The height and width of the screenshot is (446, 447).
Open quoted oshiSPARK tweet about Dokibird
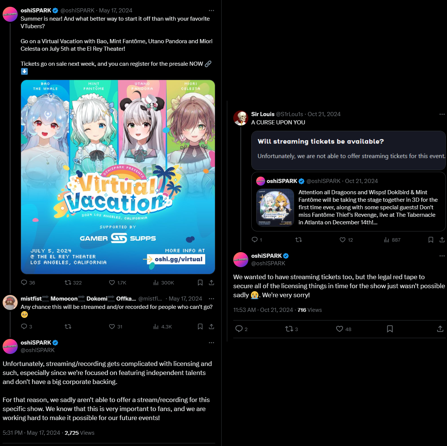tap(348, 201)
